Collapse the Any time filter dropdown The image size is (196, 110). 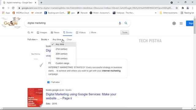point(58,39)
